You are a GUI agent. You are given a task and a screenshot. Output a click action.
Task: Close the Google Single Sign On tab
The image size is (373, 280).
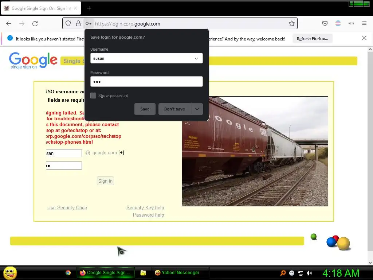[75, 8]
